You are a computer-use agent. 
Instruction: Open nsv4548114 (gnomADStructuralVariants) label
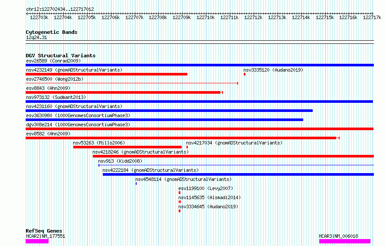tap(183, 179)
